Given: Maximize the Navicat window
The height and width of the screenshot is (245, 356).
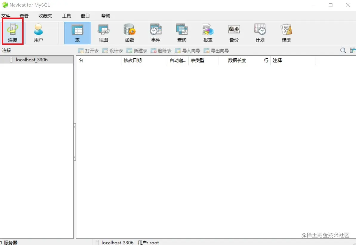Looking at the screenshot, I should pyautogui.click(x=331, y=5).
